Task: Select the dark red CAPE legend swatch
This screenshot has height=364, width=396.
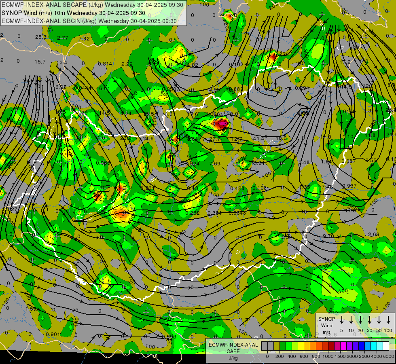Action: [x=331, y=346]
